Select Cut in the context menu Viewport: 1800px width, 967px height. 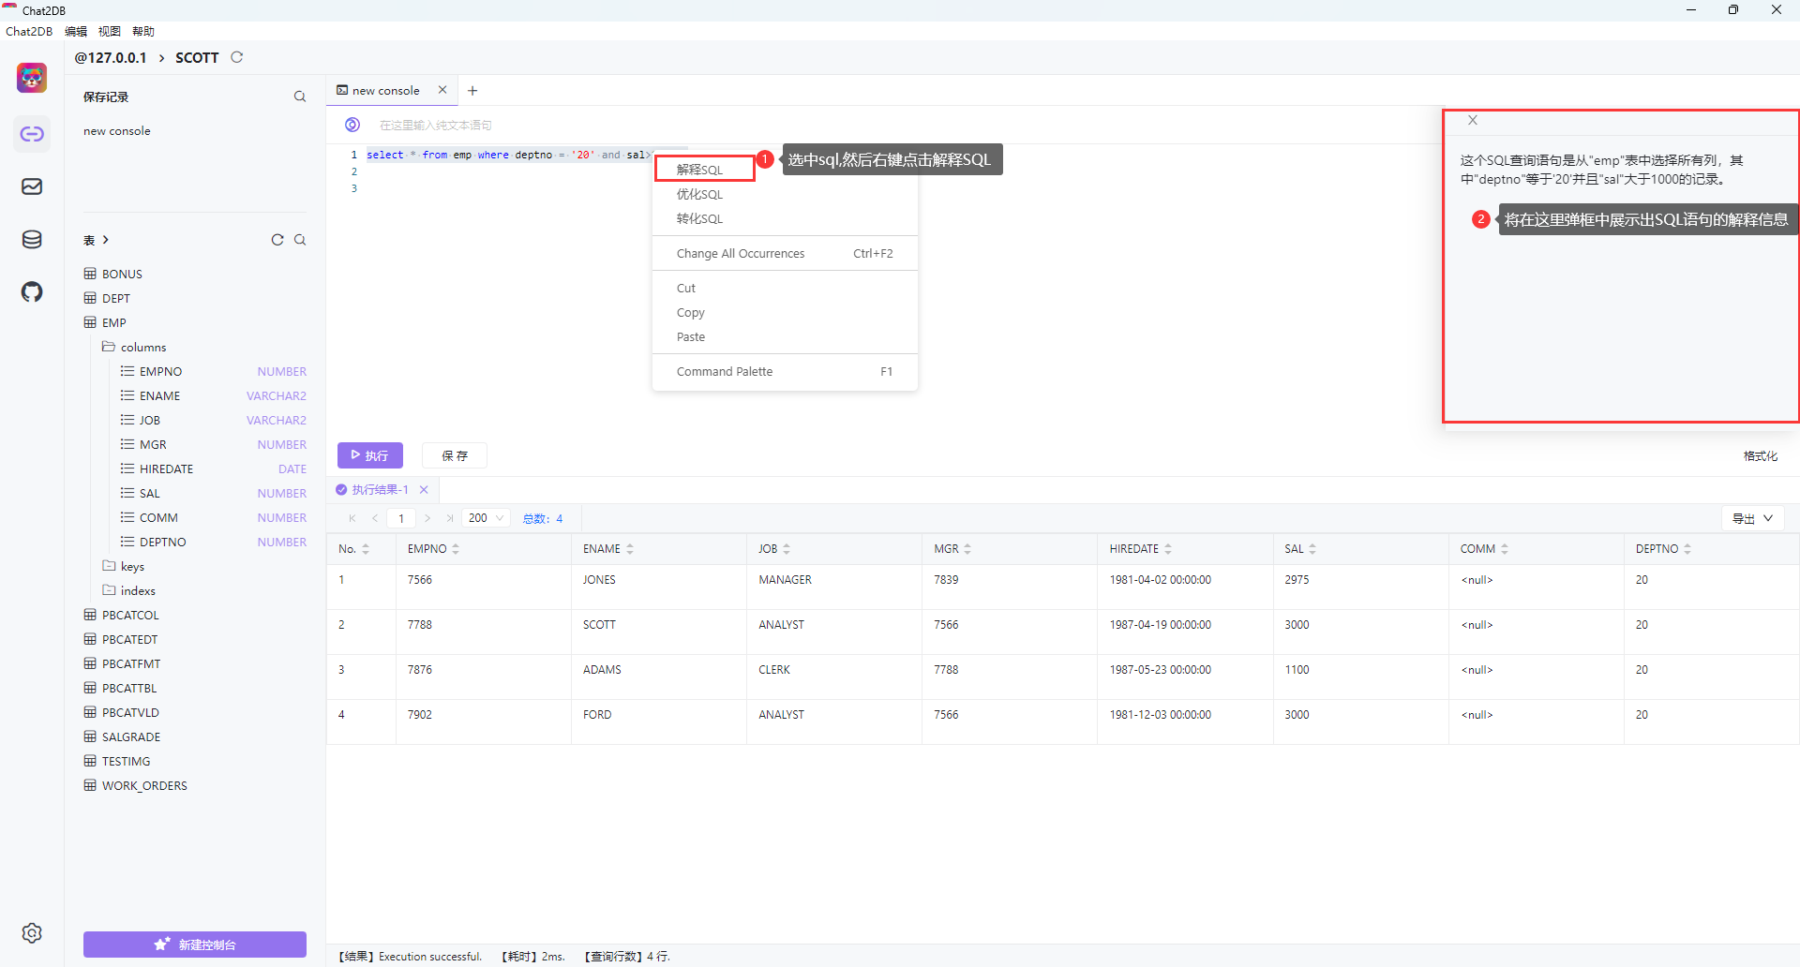tap(785, 288)
